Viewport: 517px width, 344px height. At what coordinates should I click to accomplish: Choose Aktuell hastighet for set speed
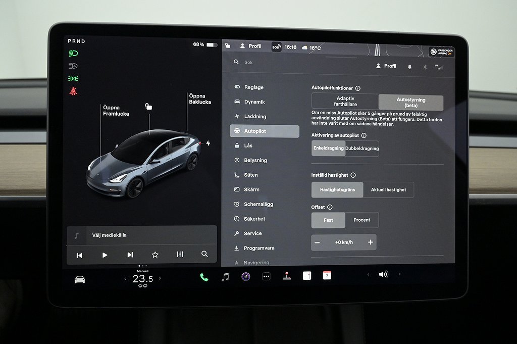coord(388,190)
